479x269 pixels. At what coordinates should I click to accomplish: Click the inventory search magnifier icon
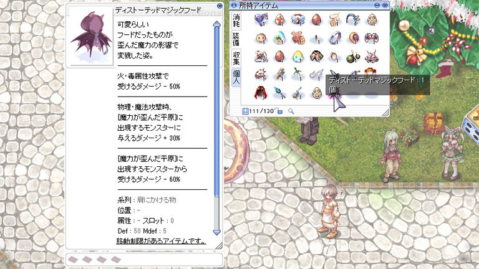[291, 111]
